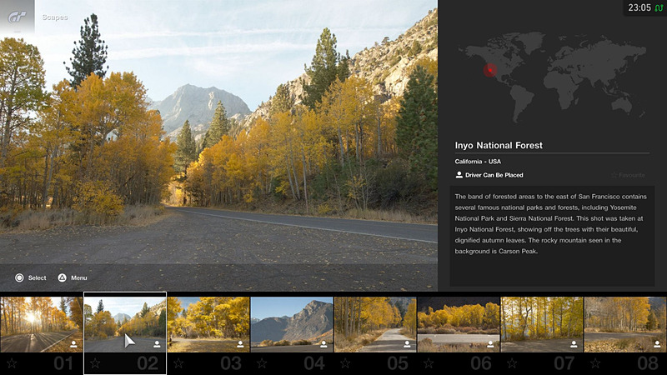Click driver placement icon on thumbnail 04
The image size is (667, 375).
[x=323, y=344]
